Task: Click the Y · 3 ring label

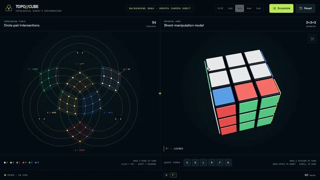Action: (42, 119)
